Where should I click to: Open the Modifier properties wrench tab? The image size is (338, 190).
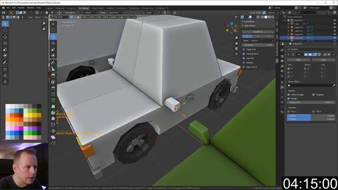pos(282,87)
